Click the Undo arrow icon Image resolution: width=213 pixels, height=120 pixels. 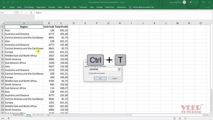click(8, 2)
